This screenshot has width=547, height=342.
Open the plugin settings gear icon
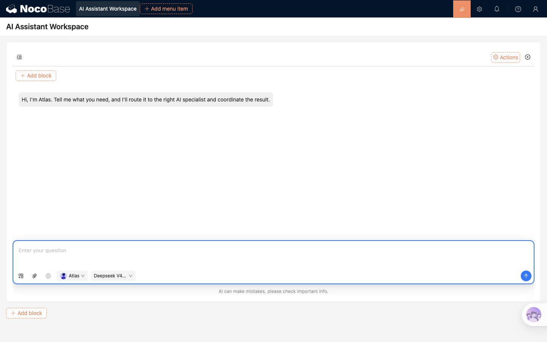pos(479,9)
